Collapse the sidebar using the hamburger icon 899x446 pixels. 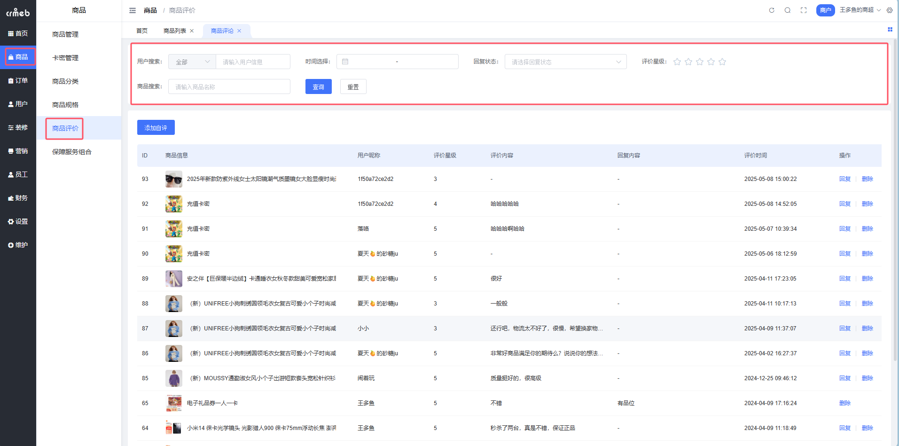pyautogui.click(x=132, y=10)
